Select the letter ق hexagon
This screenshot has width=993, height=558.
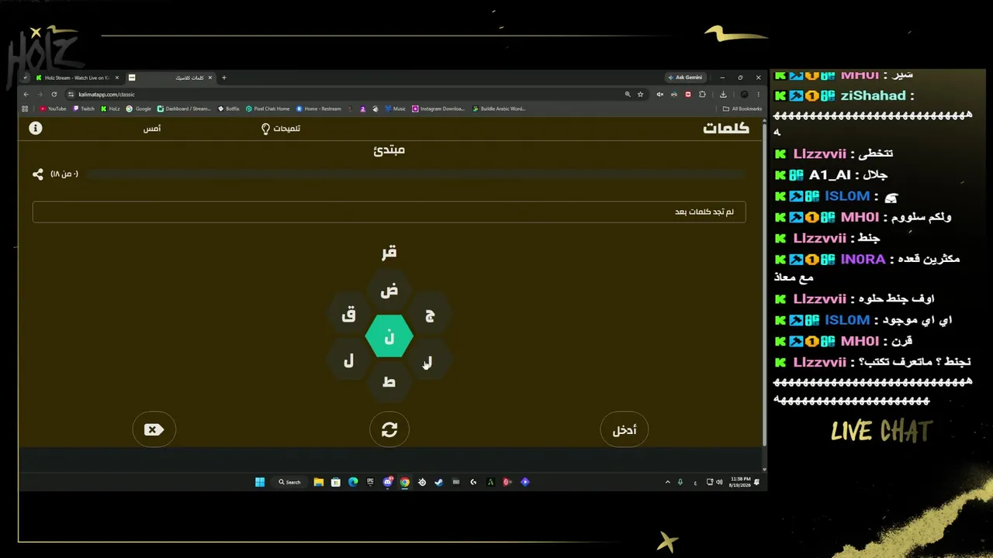tap(348, 315)
